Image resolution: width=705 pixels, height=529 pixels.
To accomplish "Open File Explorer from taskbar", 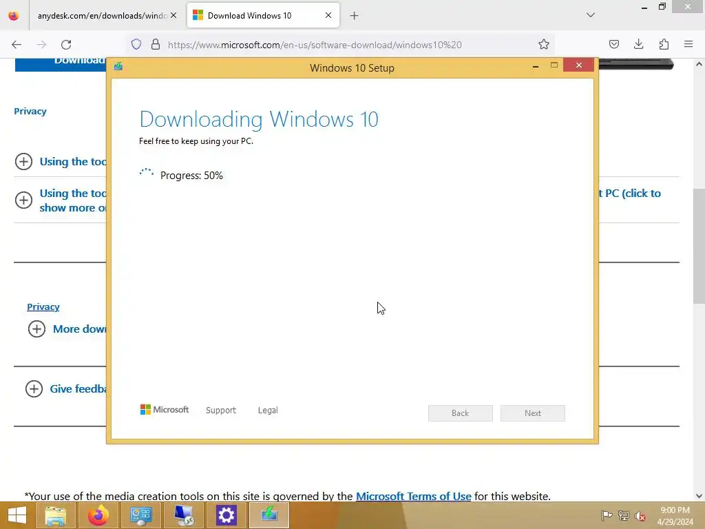I will pyautogui.click(x=55, y=515).
